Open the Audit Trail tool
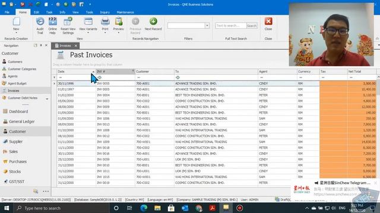380x213 pixels. coord(40,25)
